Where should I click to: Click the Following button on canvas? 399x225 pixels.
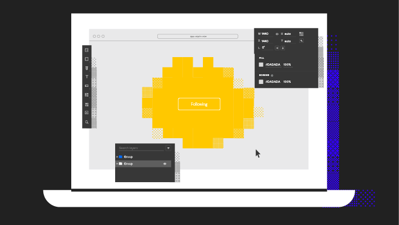click(199, 104)
